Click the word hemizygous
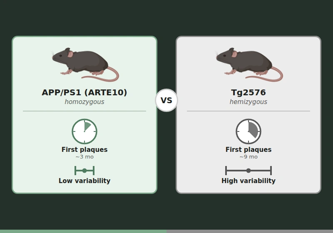 click(x=249, y=102)
